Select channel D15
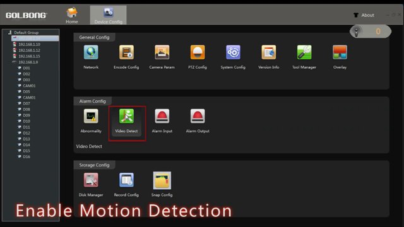This screenshot has height=227, width=404. point(27,151)
